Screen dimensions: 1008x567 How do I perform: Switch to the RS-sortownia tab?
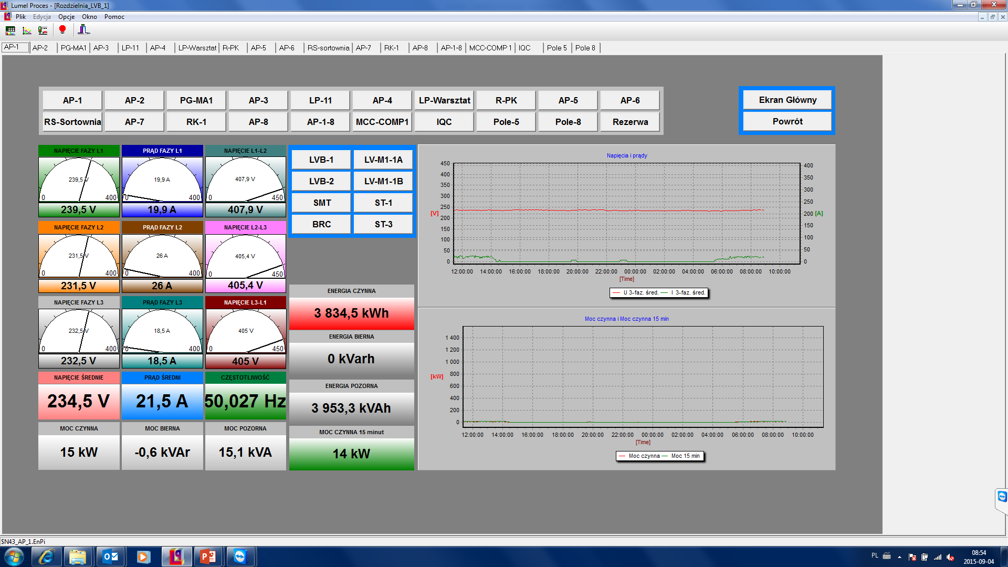328,48
